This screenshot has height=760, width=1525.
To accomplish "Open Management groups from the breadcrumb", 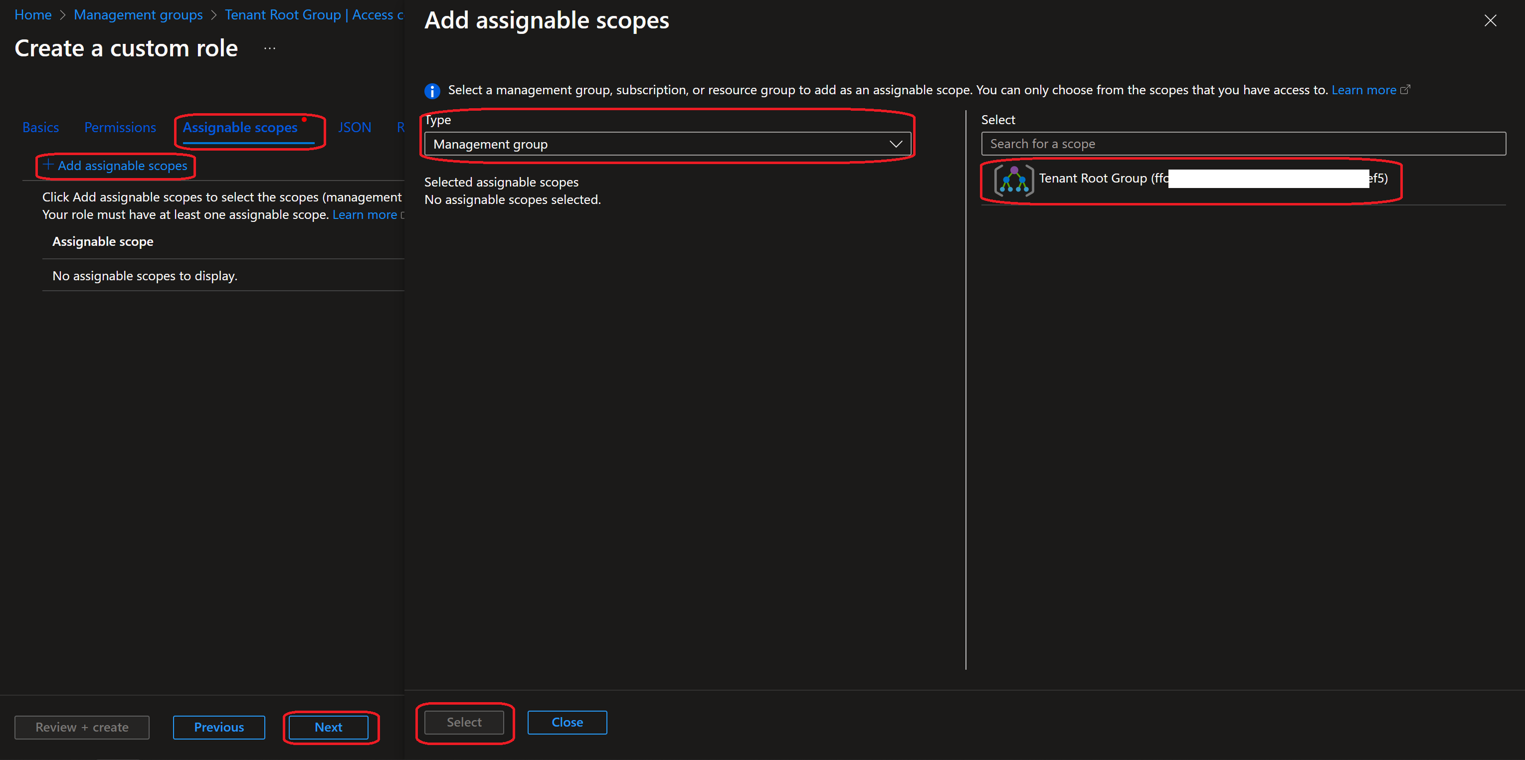I will pos(138,14).
